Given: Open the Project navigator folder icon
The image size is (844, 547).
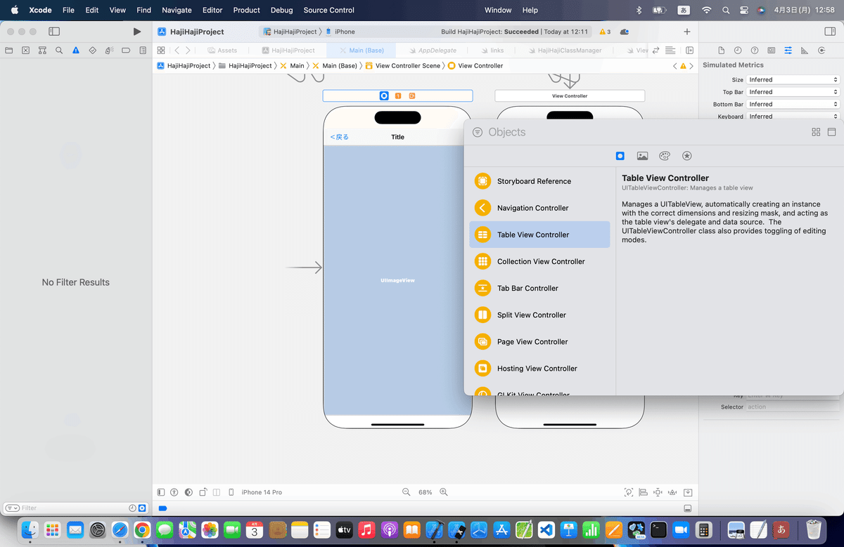Looking at the screenshot, I should click(x=9, y=51).
